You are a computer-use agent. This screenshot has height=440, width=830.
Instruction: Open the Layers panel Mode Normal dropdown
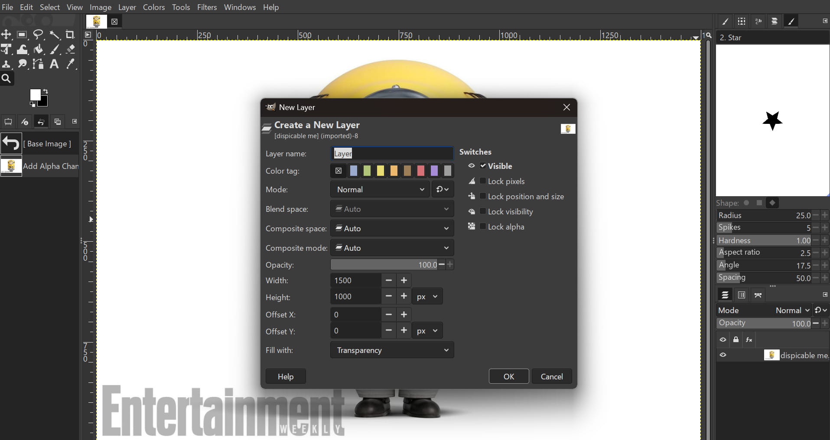coord(792,310)
